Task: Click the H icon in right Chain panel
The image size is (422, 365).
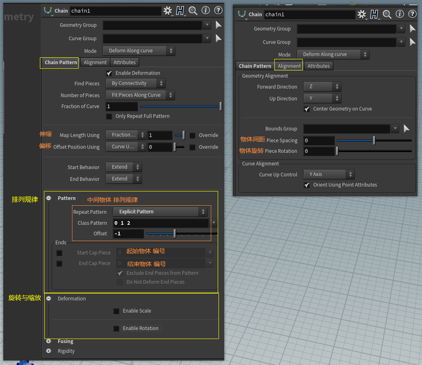Action: tap(374, 14)
